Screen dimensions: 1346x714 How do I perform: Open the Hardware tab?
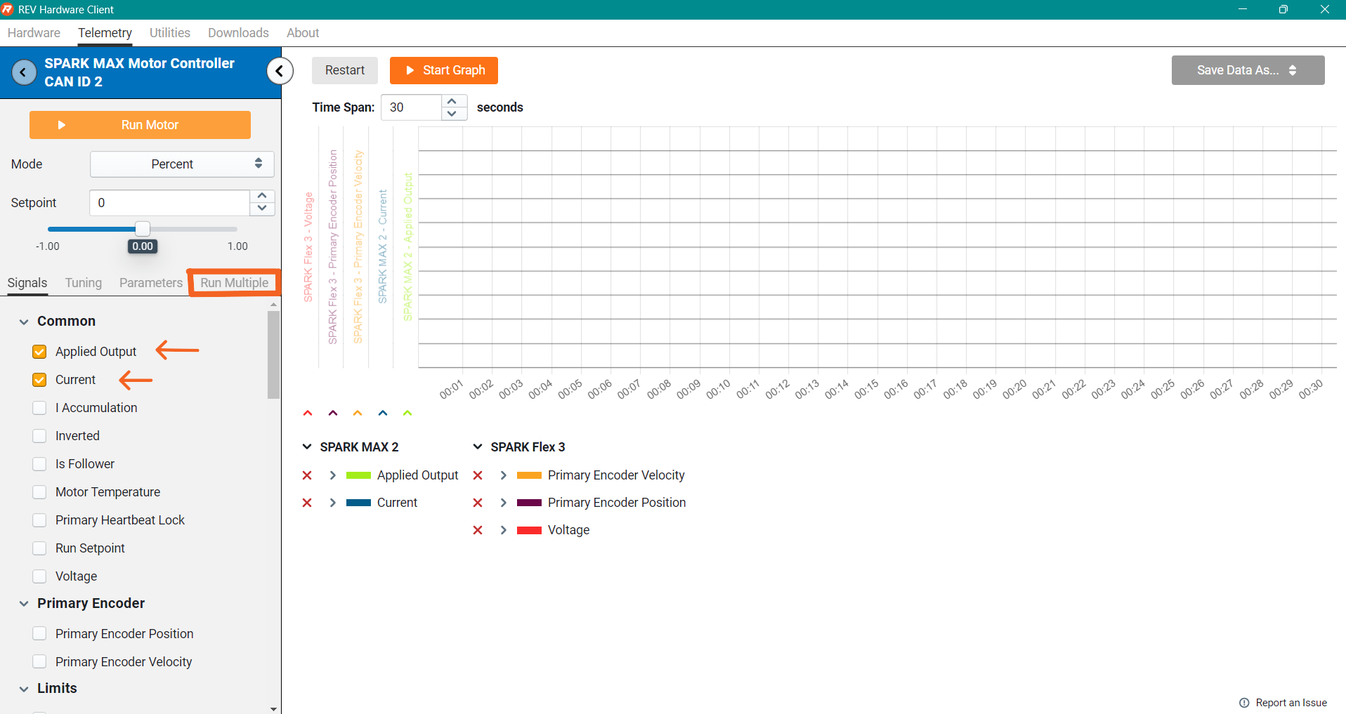click(x=34, y=33)
